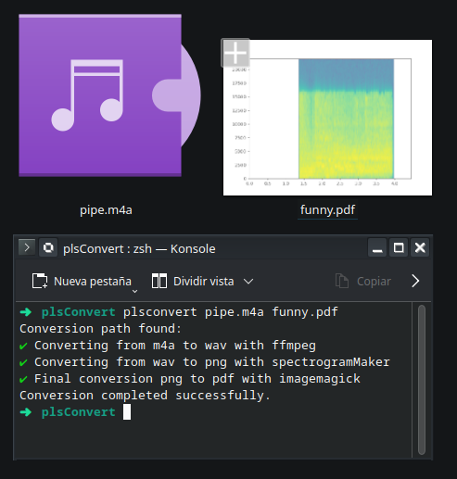Click the Copiar clipboard icon
This screenshot has width=457, height=479.
[x=342, y=281]
